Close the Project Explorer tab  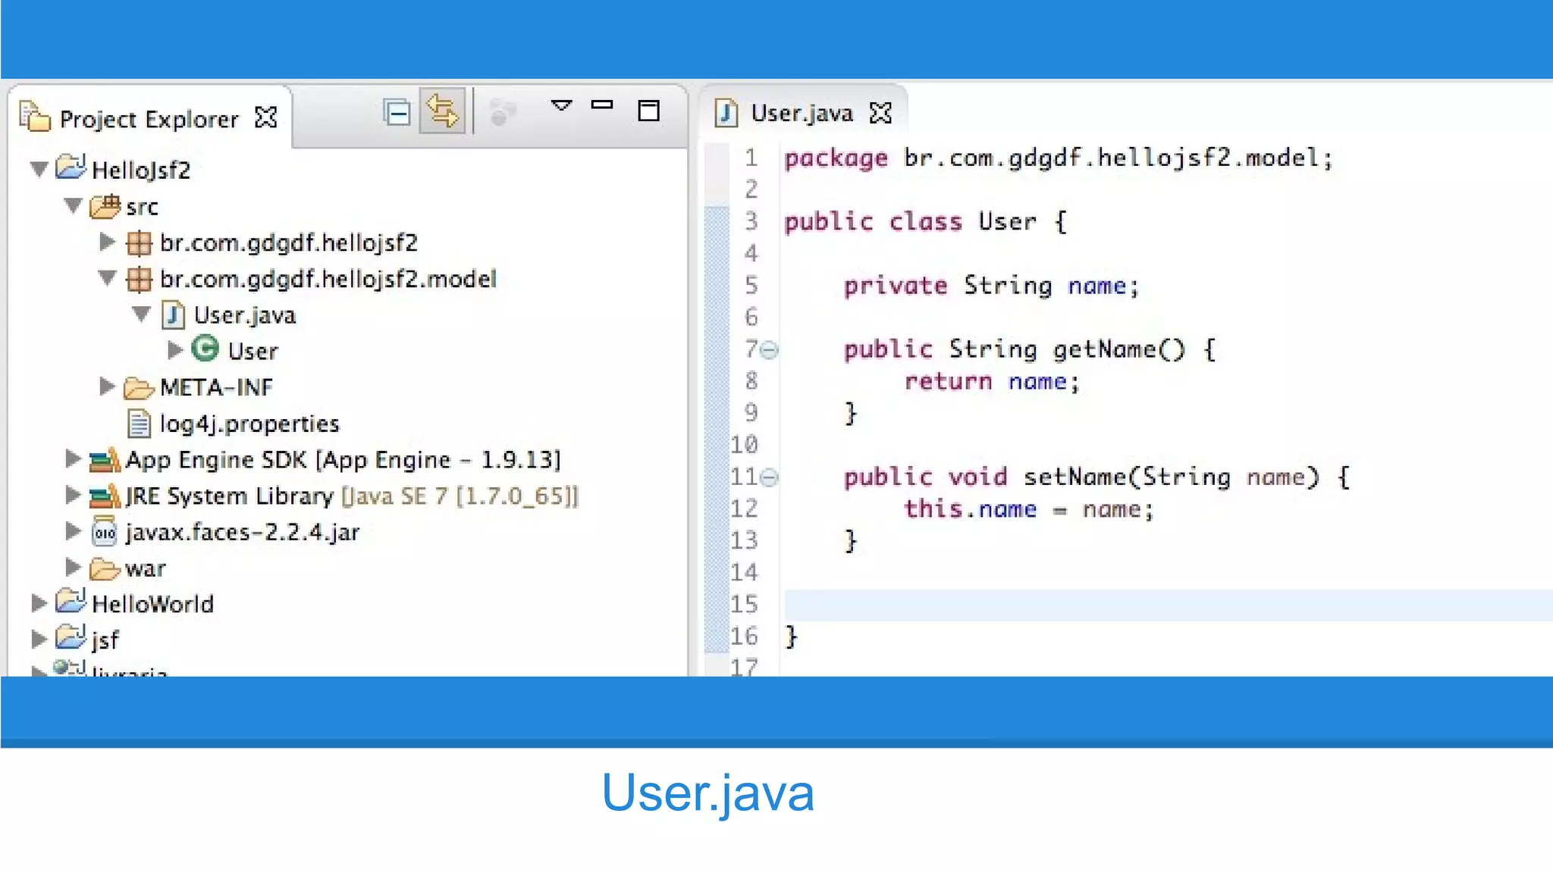pos(266,117)
